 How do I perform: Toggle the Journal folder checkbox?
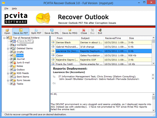pos(11,59)
